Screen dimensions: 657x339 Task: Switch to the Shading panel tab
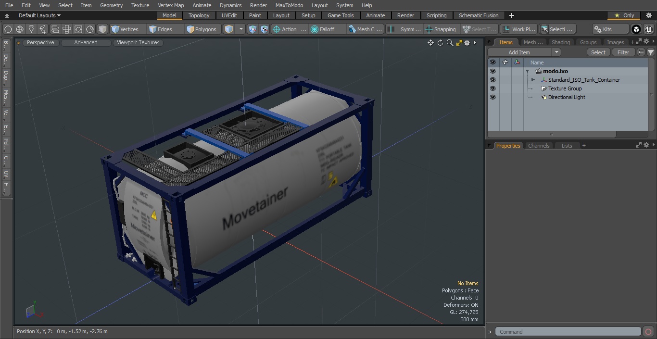point(560,42)
